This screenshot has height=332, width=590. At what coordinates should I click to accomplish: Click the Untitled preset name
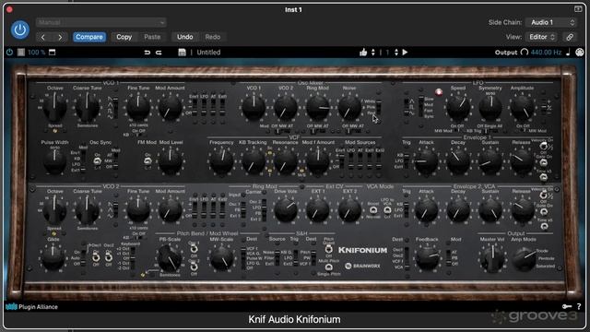208,53
